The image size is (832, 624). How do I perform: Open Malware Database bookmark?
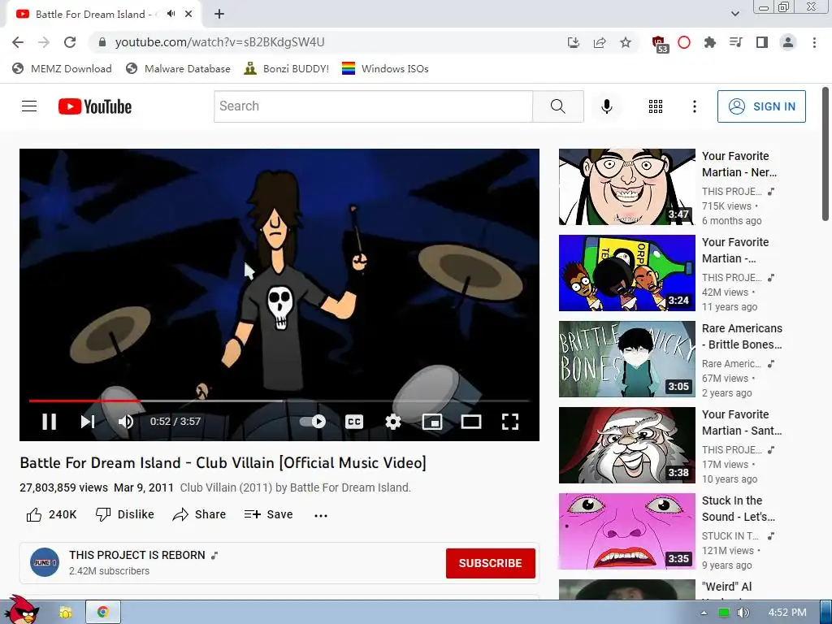click(x=178, y=68)
